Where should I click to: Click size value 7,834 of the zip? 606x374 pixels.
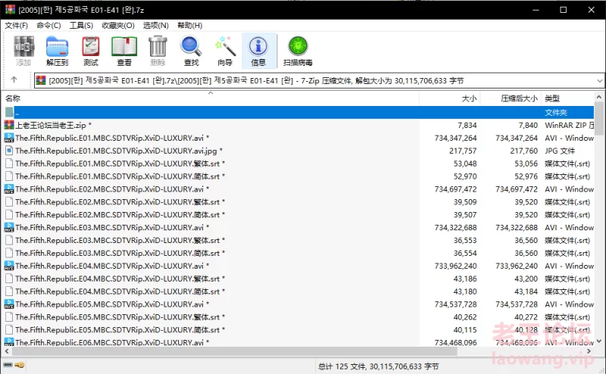(x=467, y=125)
